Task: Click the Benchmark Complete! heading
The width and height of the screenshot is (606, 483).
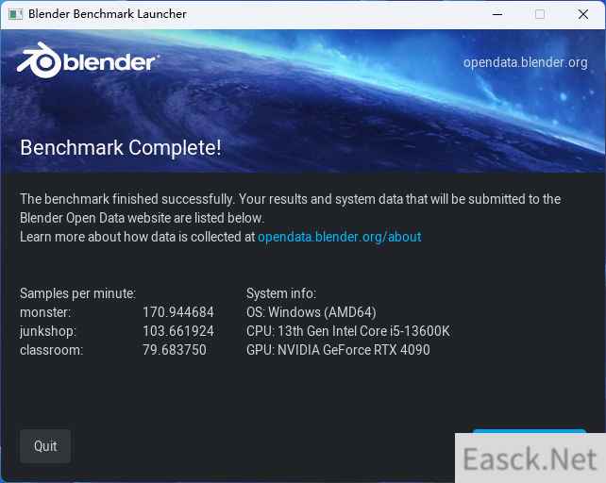Action: coord(121,147)
